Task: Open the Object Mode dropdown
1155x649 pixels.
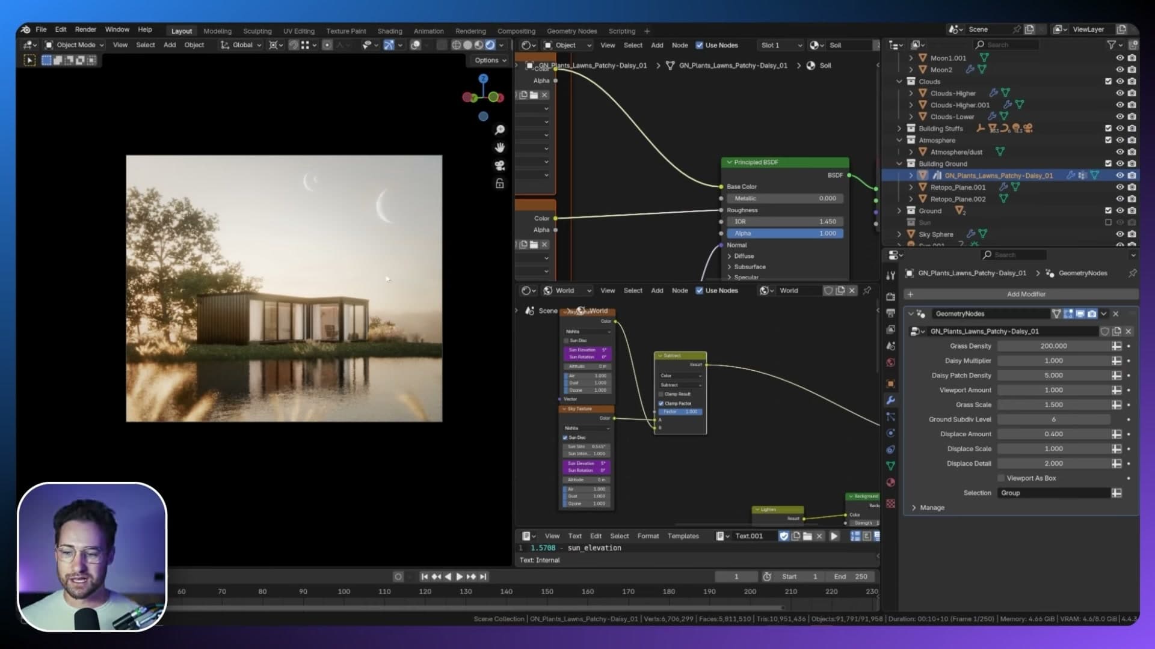Action: pyautogui.click(x=75, y=45)
